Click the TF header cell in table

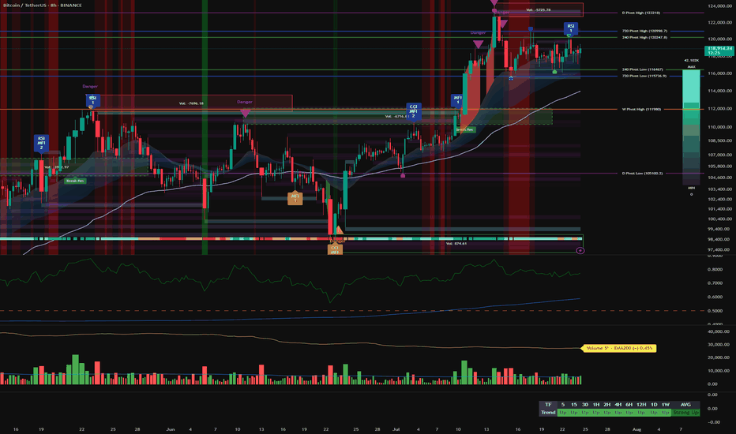click(x=548, y=405)
